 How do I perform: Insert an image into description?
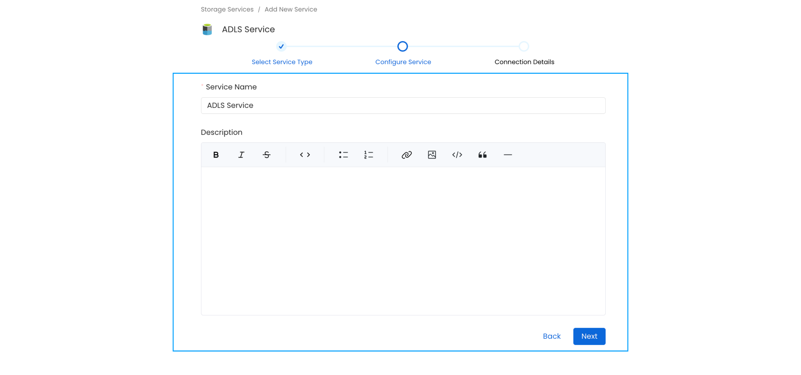(432, 154)
